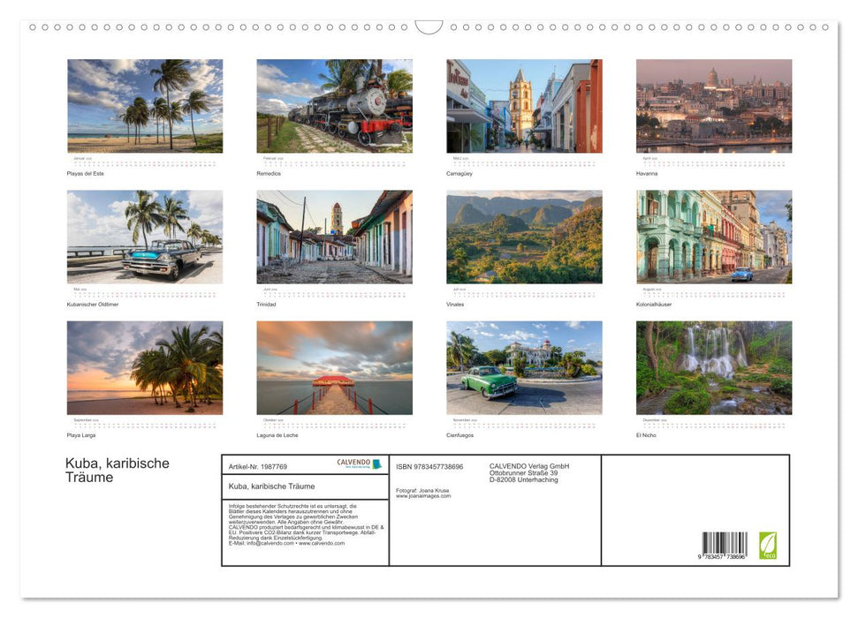Click the Artikel-Nr. 1987769 field
This screenshot has width=858, height=618.
258,466
